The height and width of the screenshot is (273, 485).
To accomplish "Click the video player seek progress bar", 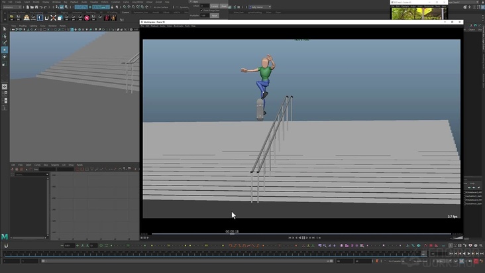I will pos(301,234).
